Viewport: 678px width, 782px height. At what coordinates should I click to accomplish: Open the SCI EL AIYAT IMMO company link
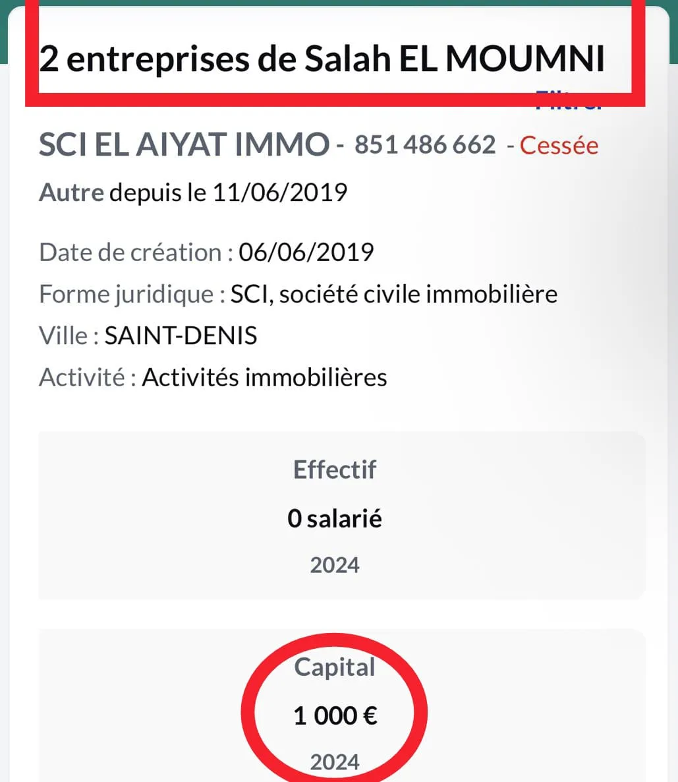(184, 145)
